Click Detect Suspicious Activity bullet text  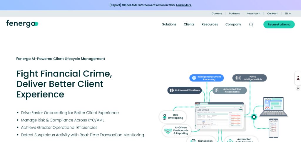[83, 135]
